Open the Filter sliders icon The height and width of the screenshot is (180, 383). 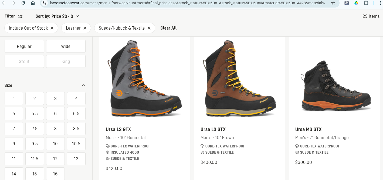coord(20,16)
